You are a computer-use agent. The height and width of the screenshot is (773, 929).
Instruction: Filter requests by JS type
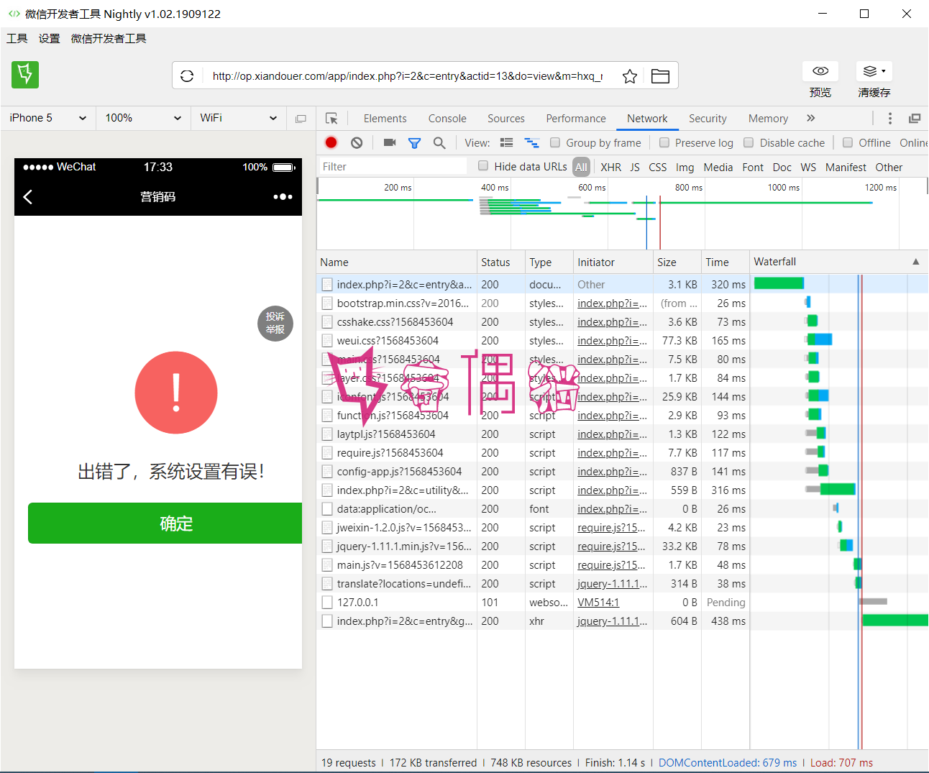point(635,167)
